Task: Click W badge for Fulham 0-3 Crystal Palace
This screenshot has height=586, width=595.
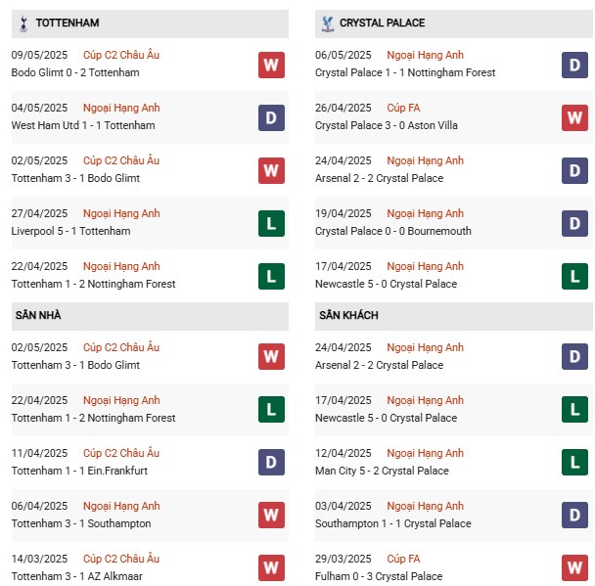Action: tap(574, 568)
